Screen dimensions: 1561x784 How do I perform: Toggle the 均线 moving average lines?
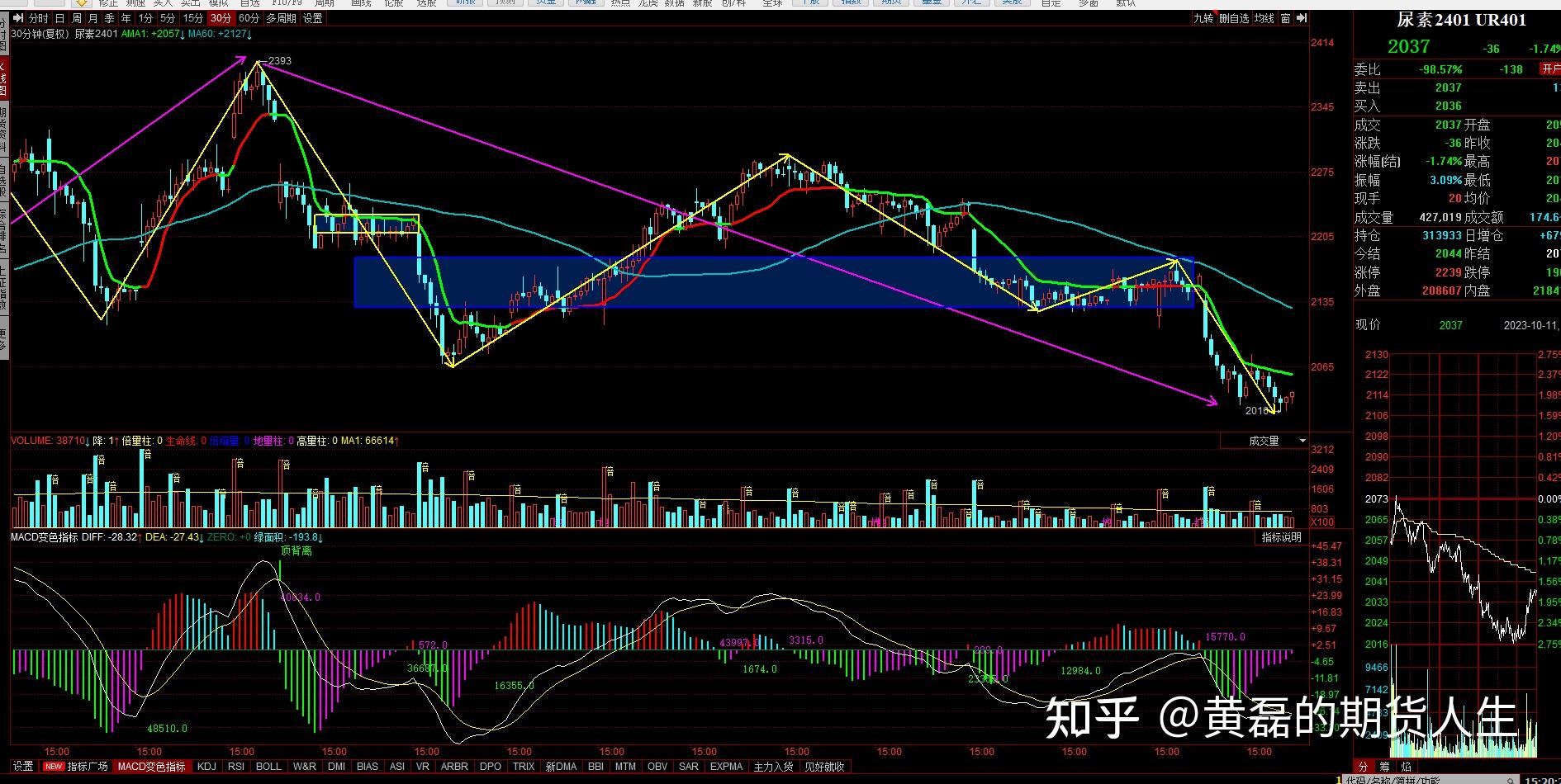pos(1264,18)
